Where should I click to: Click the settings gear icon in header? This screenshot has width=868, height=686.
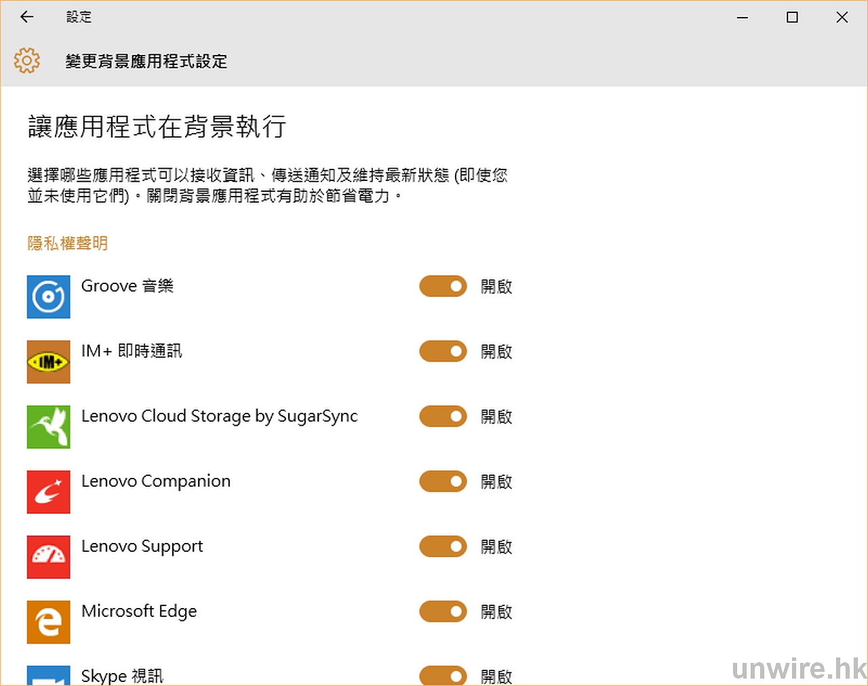coord(27,61)
